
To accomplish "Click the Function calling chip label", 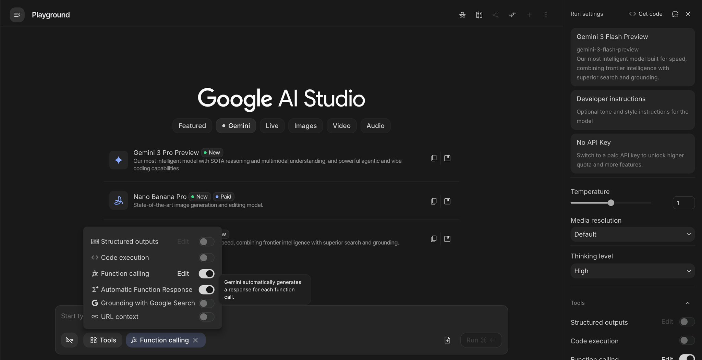I will (164, 340).
